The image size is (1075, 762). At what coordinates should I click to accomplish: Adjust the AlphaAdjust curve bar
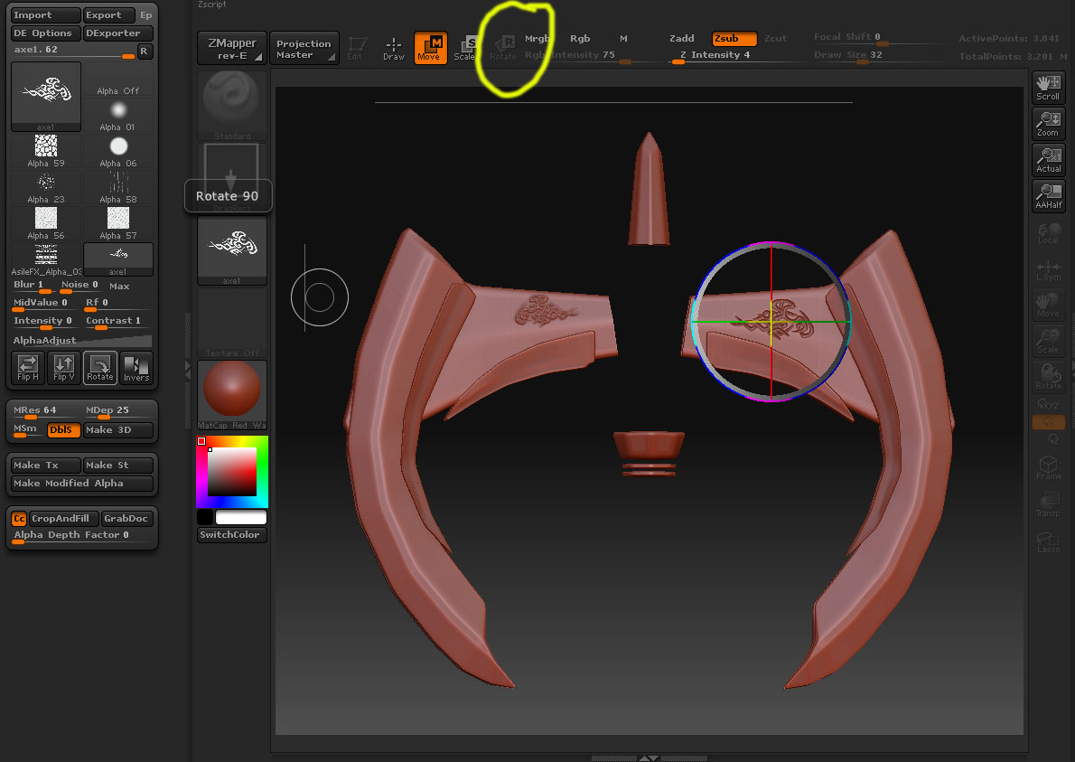pos(81,340)
